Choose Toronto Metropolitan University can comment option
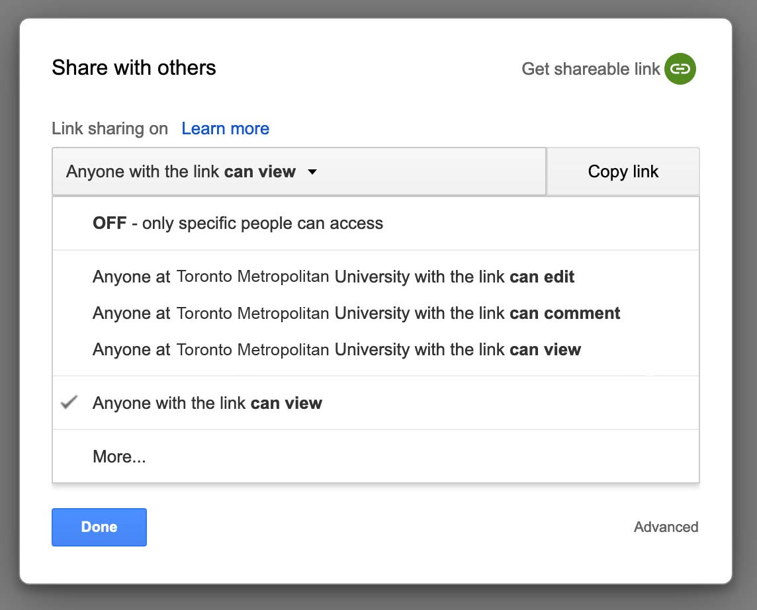This screenshot has height=610, width=757. (356, 313)
